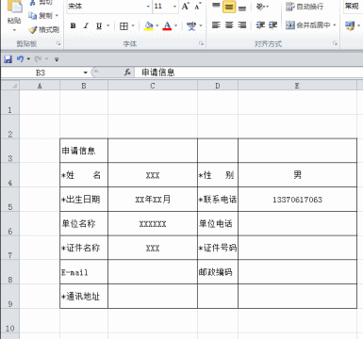Decrease font size with the small A

pos(198,6)
